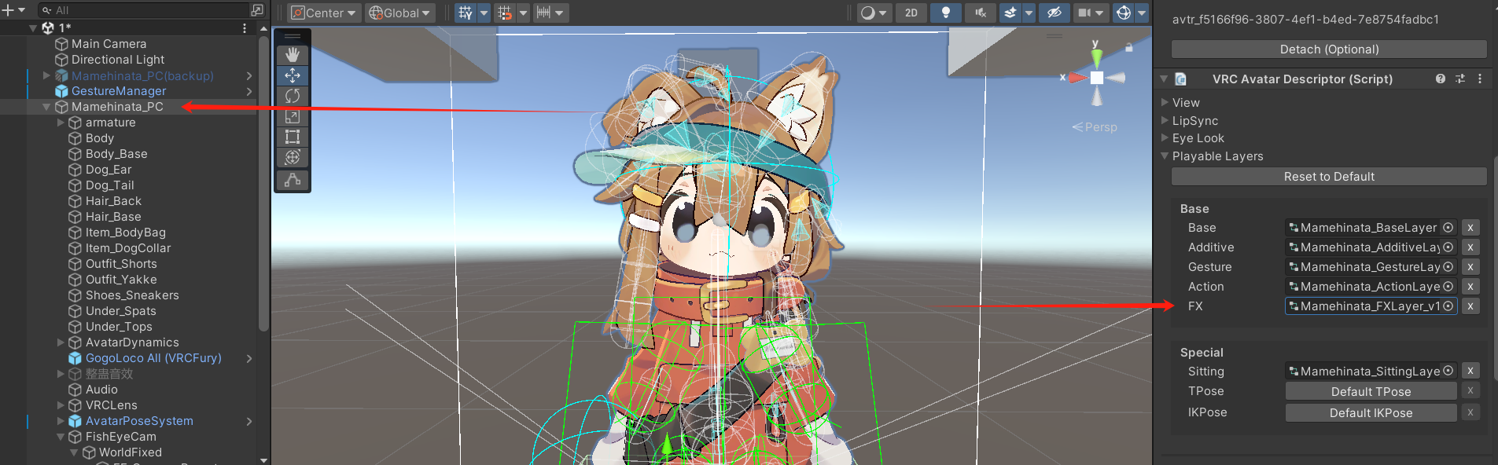The image size is (1498, 465).
Task: Select the Rotate tool
Action: (x=293, y=96)
